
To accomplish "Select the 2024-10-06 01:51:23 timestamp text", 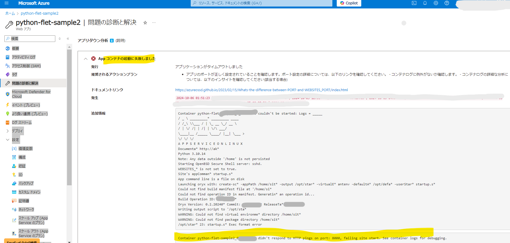I will pyautogui.click(x=193, y=98).
